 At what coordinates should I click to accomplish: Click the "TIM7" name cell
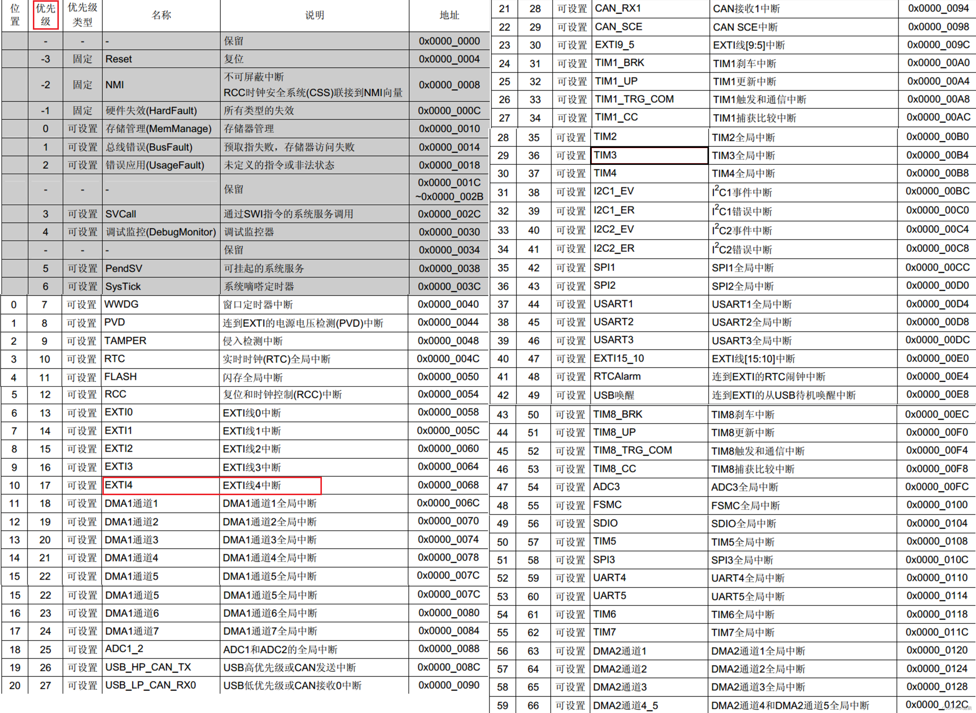point(649,633)
